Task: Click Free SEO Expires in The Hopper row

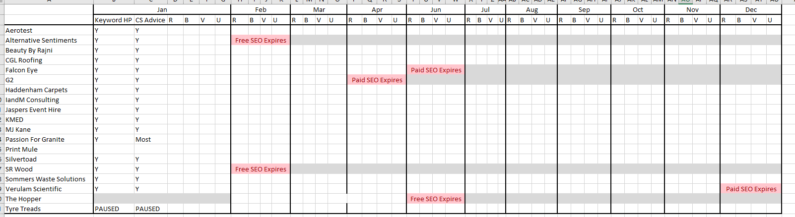Action: 436,199
